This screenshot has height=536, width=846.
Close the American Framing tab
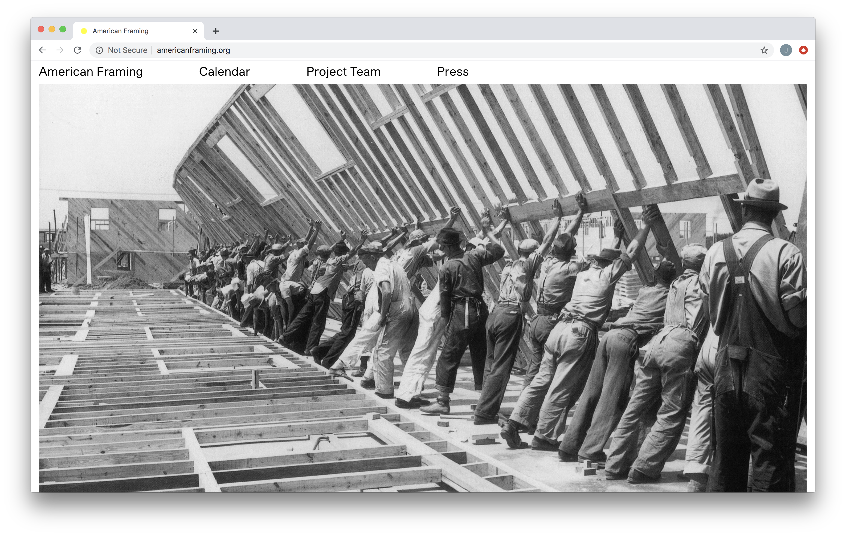195,31
